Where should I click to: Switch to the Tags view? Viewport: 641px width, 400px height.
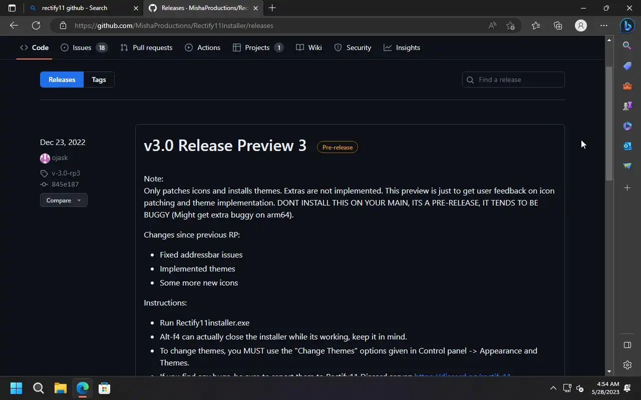(99, 79)
